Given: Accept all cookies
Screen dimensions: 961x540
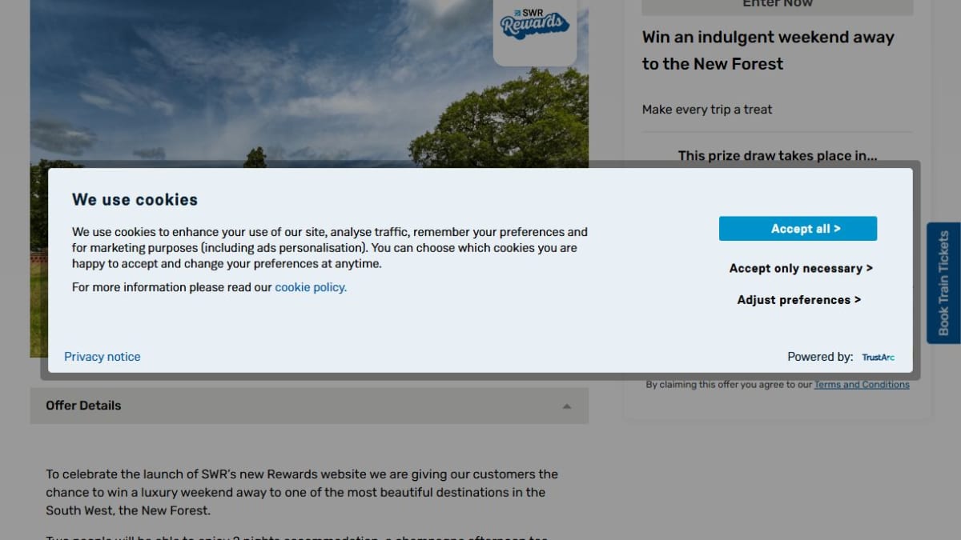Looking at the screenshot, I should 798,229.
